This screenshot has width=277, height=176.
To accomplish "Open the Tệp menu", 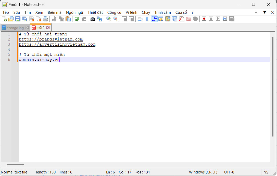I will 6,12.
